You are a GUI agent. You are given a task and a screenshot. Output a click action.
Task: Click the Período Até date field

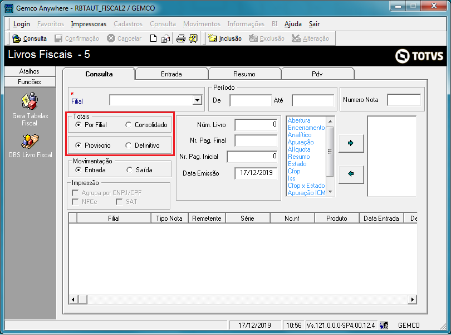coord(313,100)
